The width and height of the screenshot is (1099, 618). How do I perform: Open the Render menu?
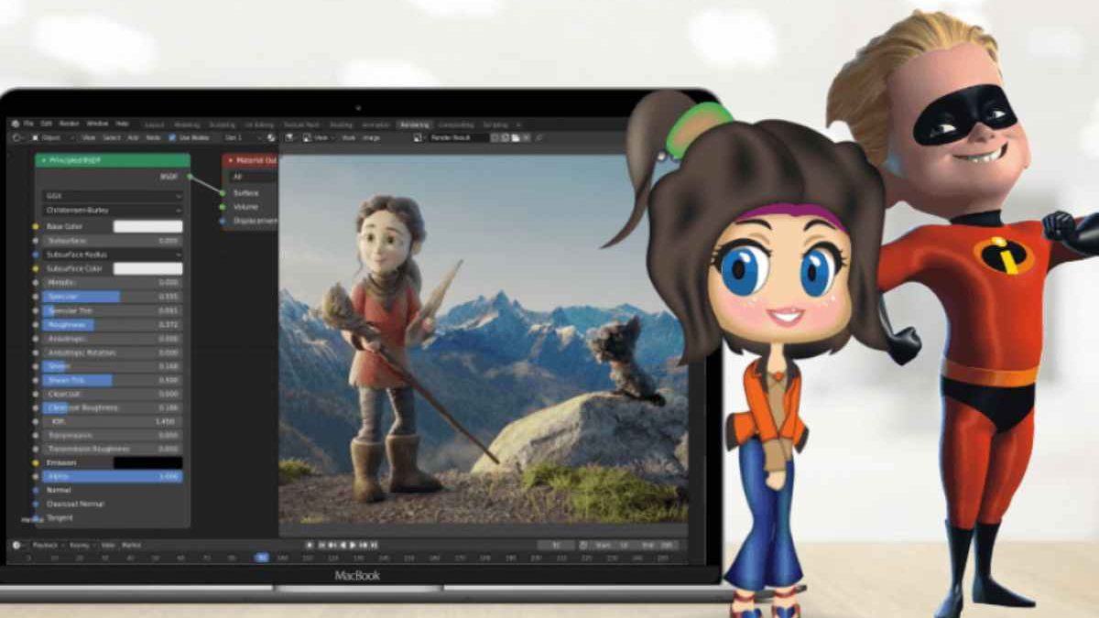[x=70, y=124]
